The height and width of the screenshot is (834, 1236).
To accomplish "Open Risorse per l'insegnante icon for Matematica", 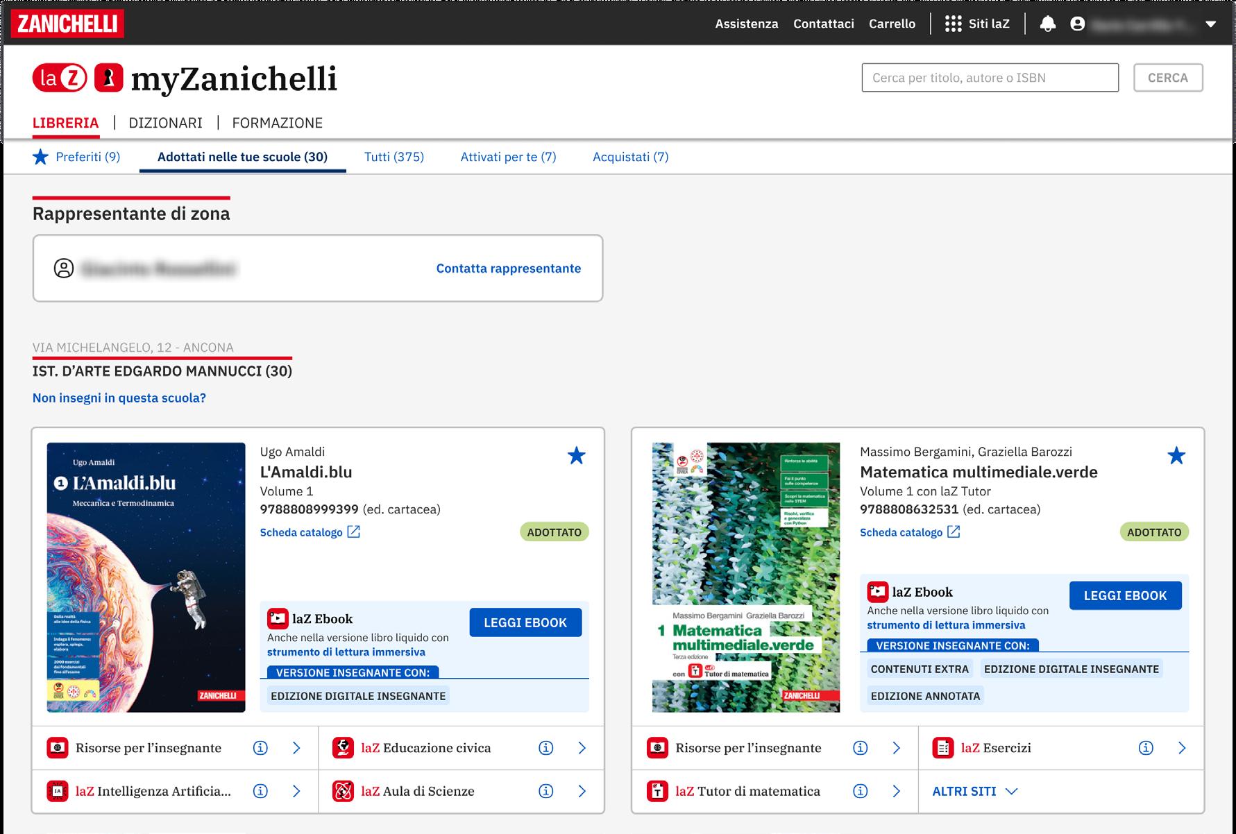I will [x=657, y=748].
